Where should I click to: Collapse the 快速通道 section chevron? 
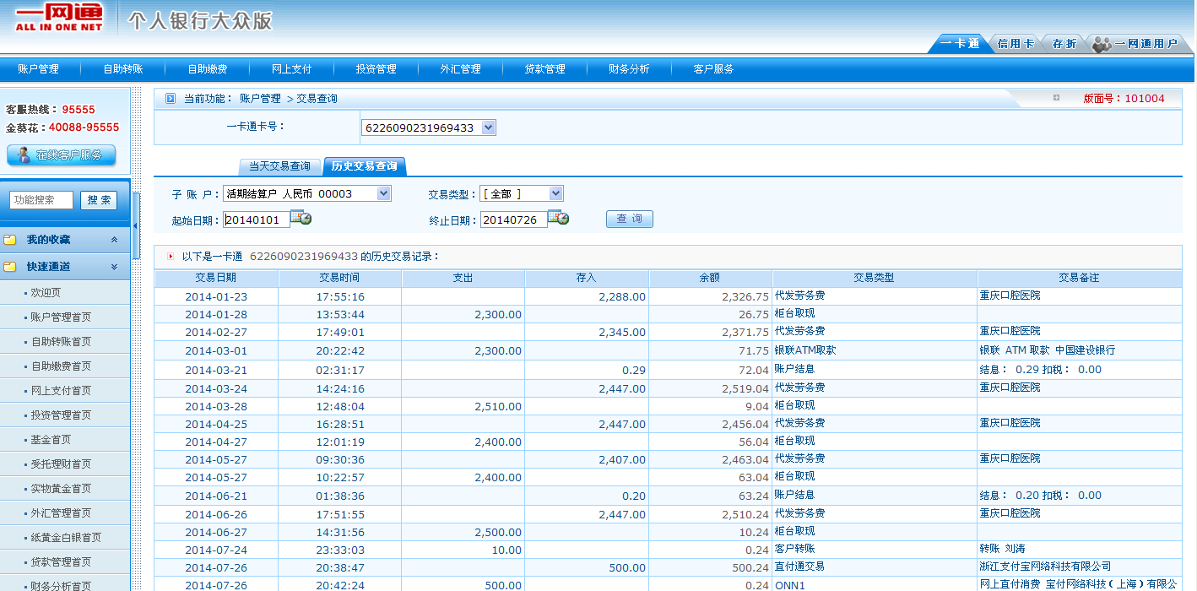(x=114, y=267)
